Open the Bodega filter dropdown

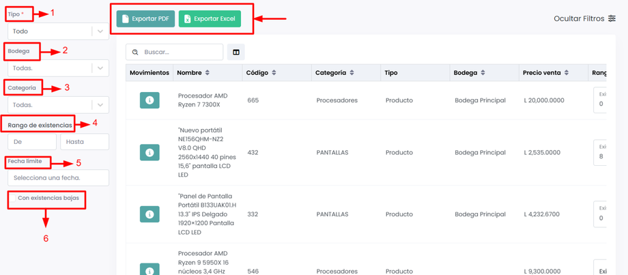pos(100,68)
